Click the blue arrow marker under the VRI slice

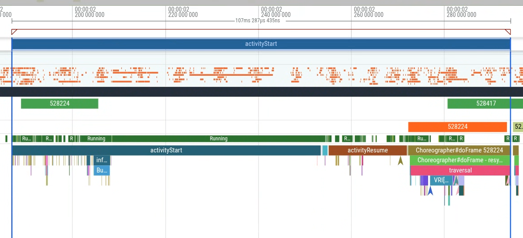tap(430, 191)
